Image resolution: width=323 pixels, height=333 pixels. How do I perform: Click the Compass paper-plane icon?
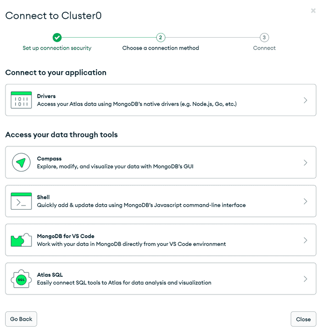[21, 162]
